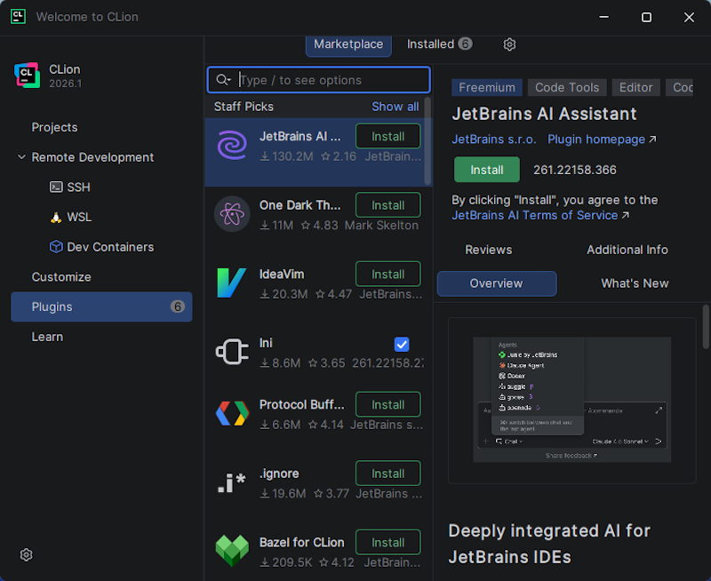Click the details pane scrollbar
This screenshot has height=581, width=711.
[706, 326]
